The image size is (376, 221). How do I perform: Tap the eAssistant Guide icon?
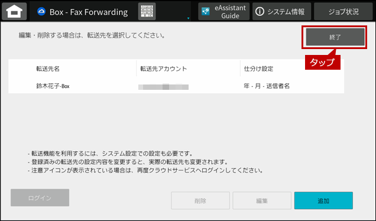click(x=206, y=11)
